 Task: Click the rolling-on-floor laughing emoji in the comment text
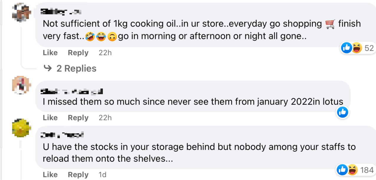click(90, 36)
